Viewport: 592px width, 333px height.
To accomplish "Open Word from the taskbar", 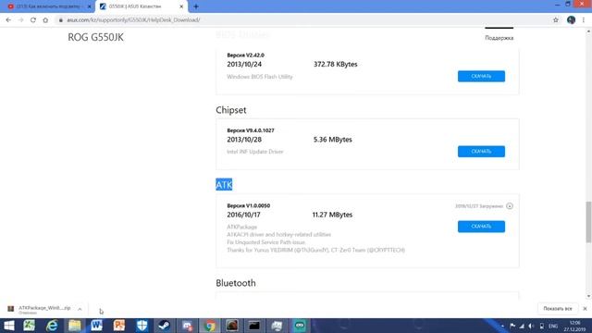I will pyautogui.click(x=96, y=326).
